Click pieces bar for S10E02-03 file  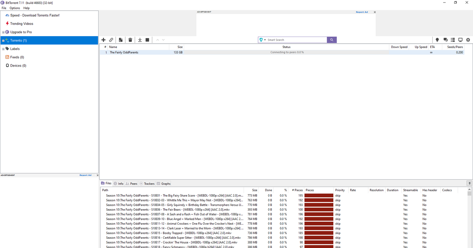pos(319,200)
